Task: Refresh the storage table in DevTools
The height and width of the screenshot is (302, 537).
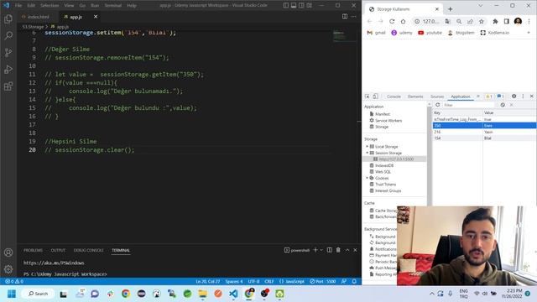Action: point(437,105)
